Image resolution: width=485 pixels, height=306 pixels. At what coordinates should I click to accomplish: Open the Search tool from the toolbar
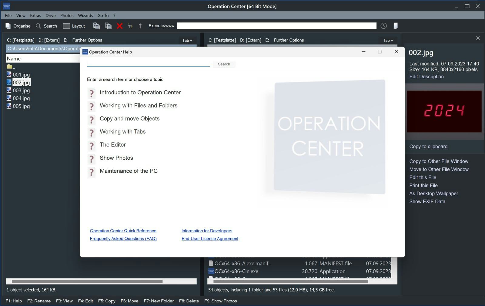click(x=46, y=26)
